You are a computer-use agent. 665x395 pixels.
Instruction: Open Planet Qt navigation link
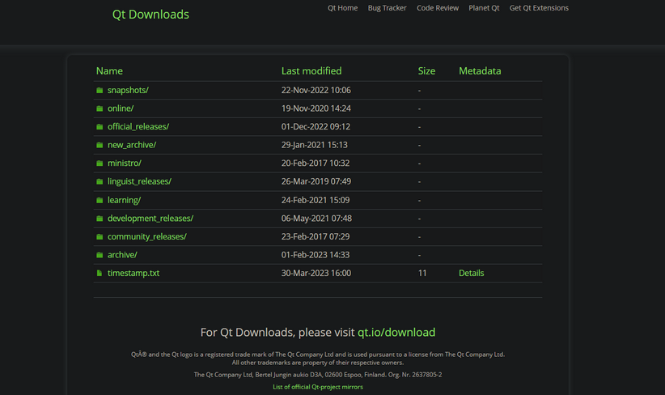coord(484,7)
